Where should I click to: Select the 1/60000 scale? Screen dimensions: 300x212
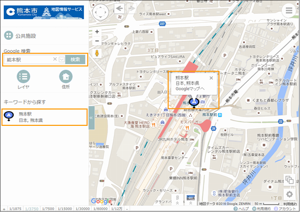[x=100, y=209]
